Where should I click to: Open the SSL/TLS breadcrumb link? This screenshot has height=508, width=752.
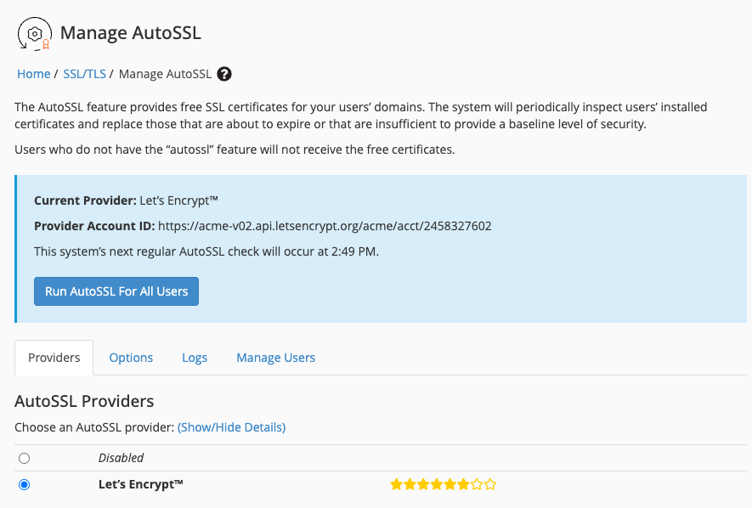pyautogui.click(x=84, y=74)
